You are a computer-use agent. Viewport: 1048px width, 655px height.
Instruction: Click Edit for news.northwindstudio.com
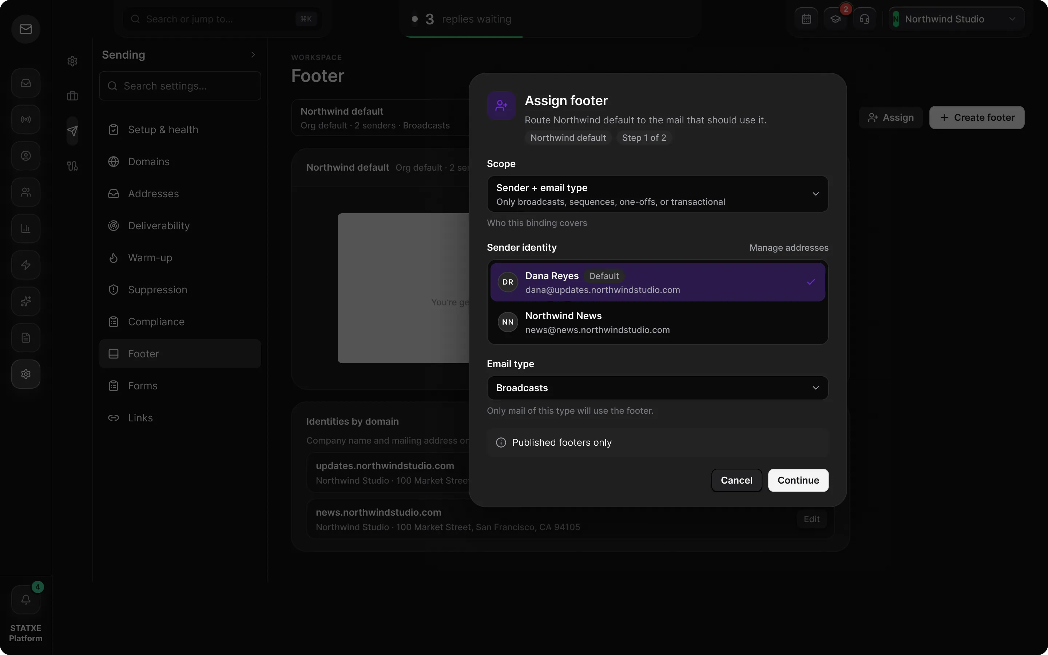point(811,519)
